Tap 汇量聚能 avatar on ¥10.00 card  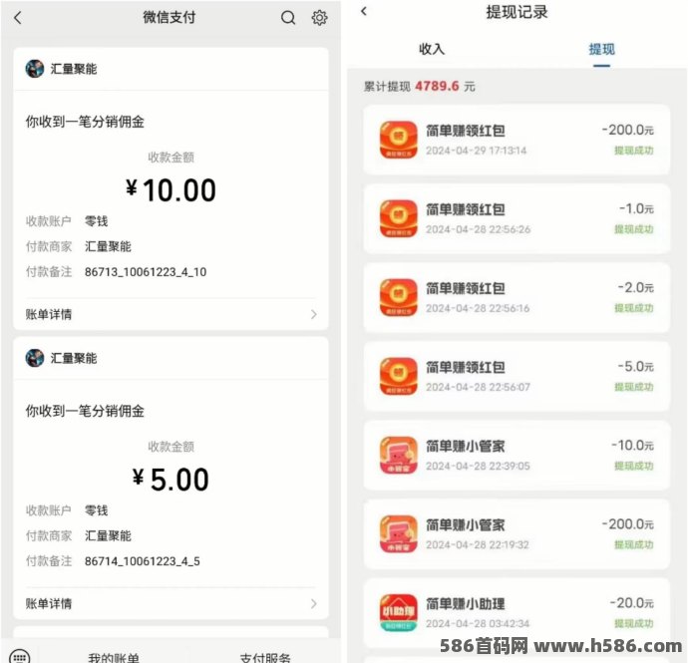coord(35,69)
